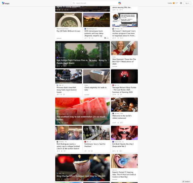Screen dimensions: 193x183
Task: Read Princess Kate's heartfelt essay article
Action: (67, 90)
